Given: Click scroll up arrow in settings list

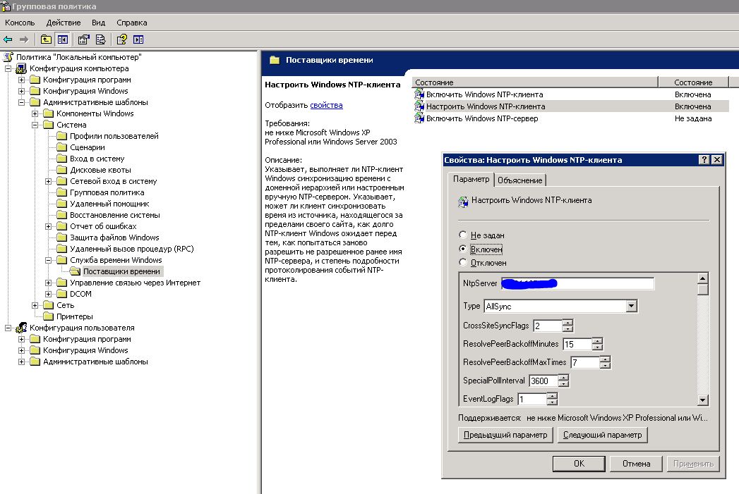Looking at the screenshot, I should [x=703, y=278].
